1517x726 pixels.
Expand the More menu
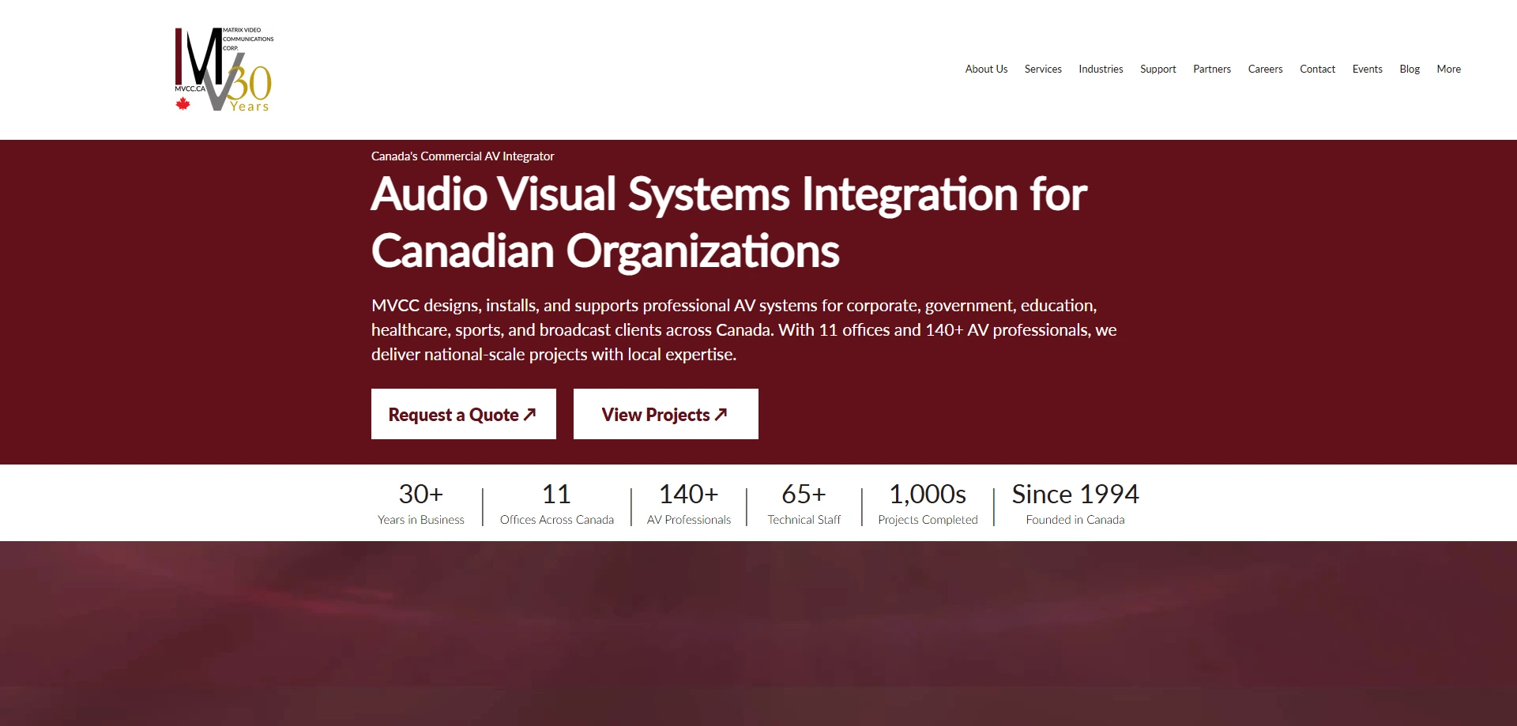click(x=1448, y=70)
